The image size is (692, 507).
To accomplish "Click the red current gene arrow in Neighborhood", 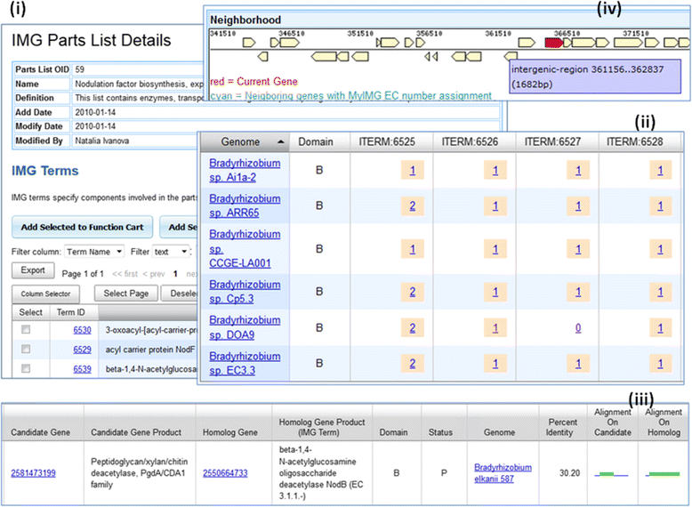I will point(554,43).
